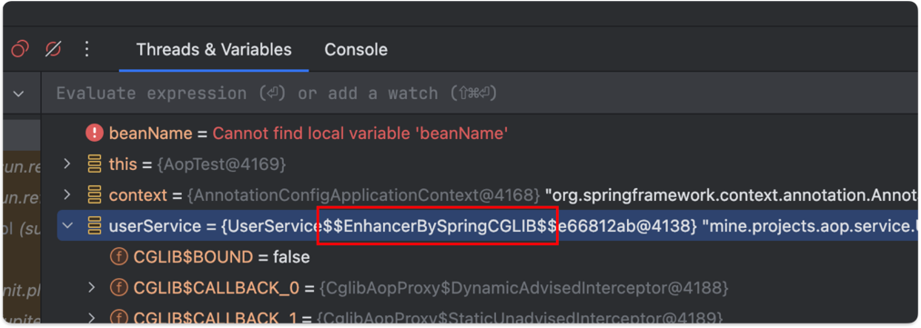Open the frames dropdown chevron at left
This screenshot has width=921, height=328.
[19, 94]
